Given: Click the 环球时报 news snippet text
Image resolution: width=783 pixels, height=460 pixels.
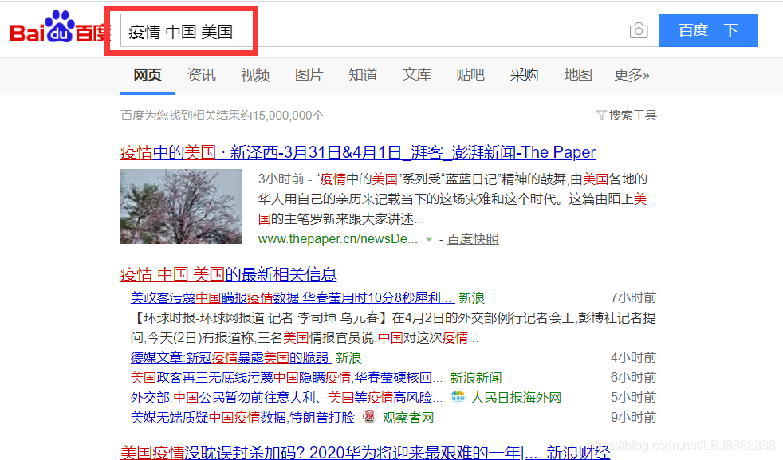Looking at the screenshot, I should click(394, 328).
